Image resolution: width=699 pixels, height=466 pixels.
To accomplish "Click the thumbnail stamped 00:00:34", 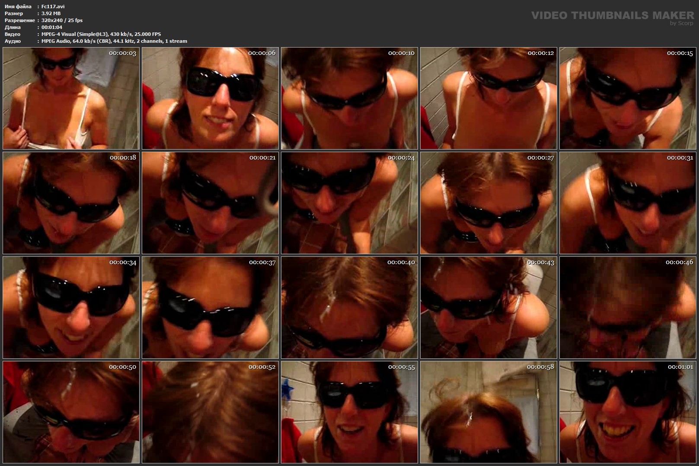I will (x=71, y=308).
